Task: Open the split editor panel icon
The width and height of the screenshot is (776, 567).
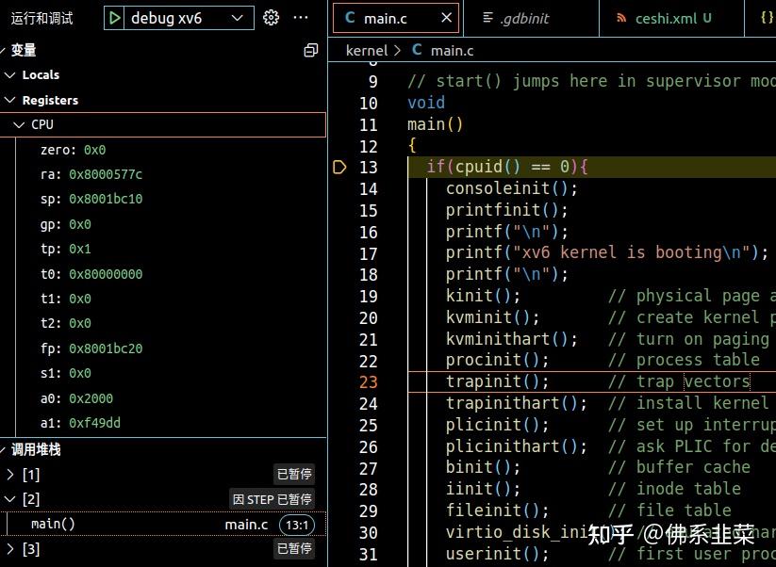Action: [x=310, y=50]
